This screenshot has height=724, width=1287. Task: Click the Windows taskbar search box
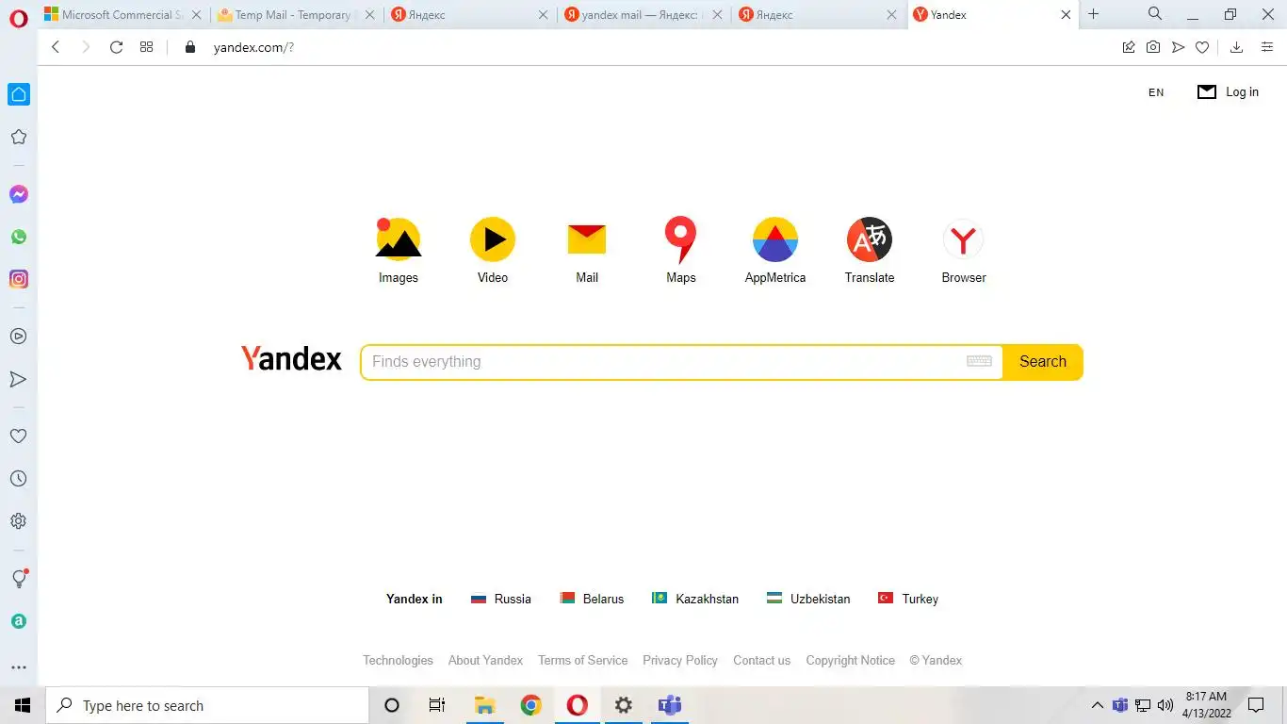[206, 705]
